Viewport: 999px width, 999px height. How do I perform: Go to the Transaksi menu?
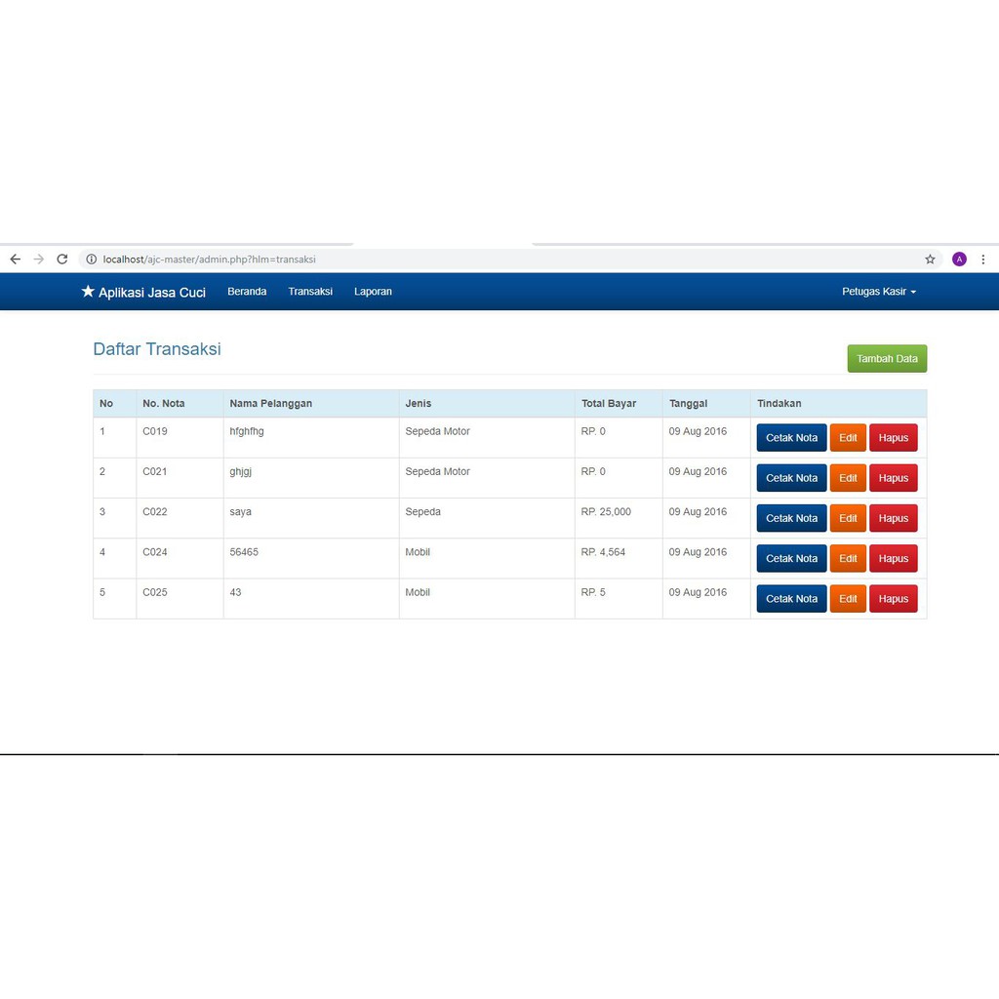(x=310, y=292)
